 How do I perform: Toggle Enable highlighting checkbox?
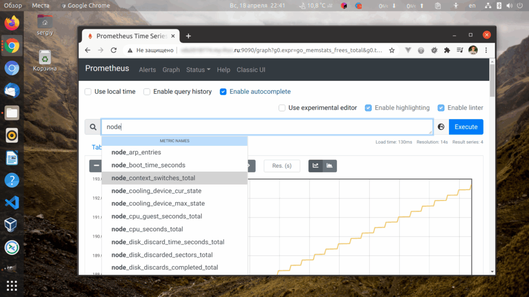click(x=368, y=108)
